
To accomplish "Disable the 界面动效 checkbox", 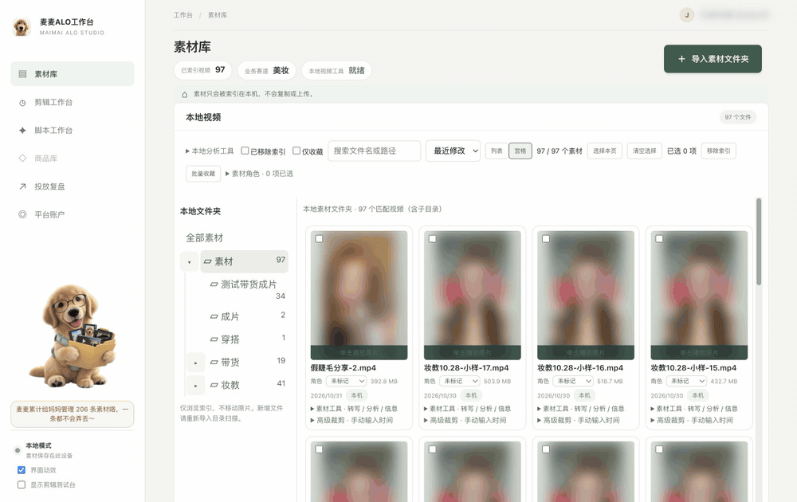I will (x=22, y=470).
